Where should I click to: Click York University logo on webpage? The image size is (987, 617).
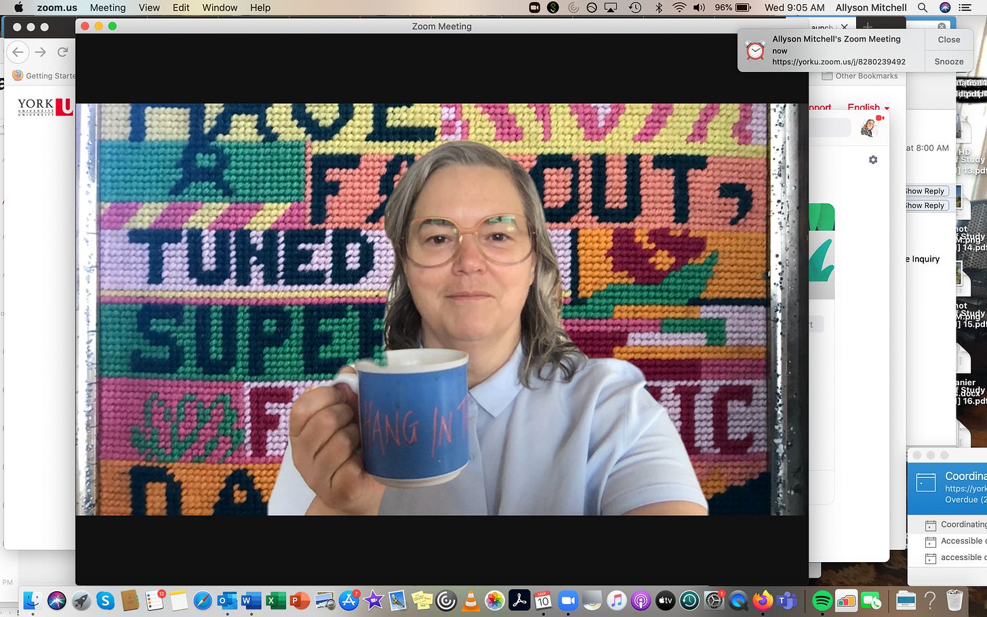[x=45, y=106]
